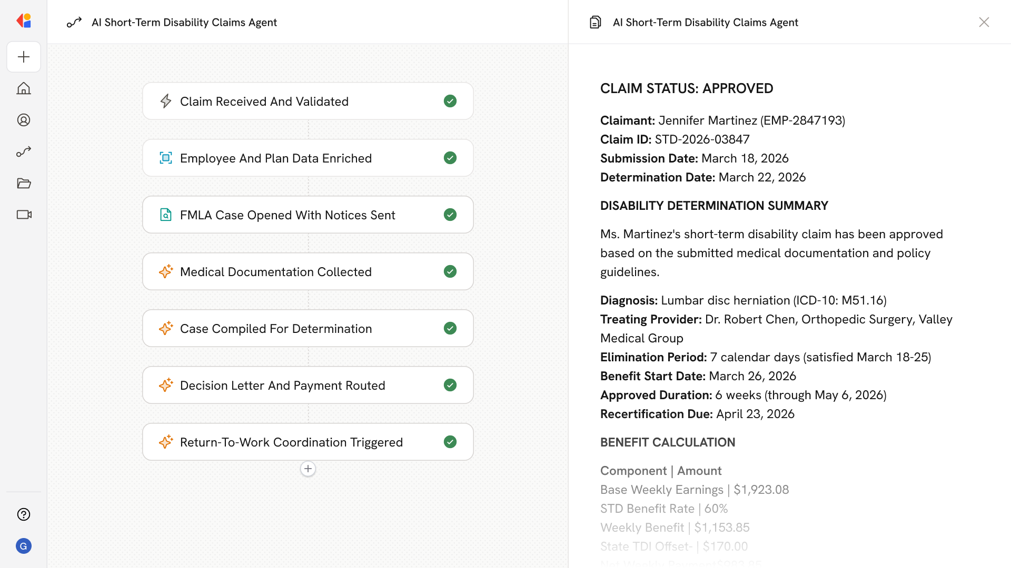This screenshot has height=568, width=1011.
Task: Open the Case Compiled For Determination step
Action: (x=275, y=329)
